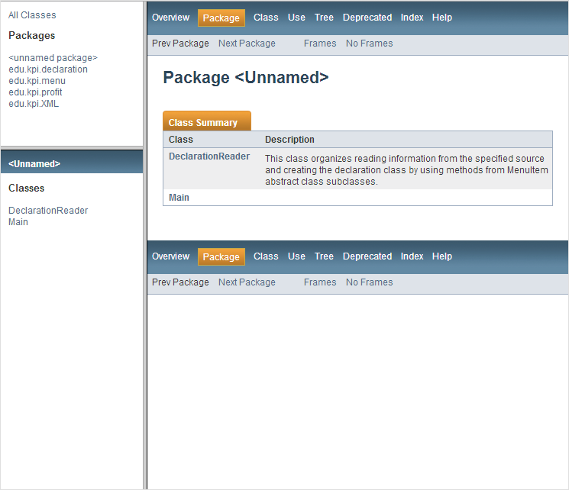This screenshot has height=490, width=569.
Task: Click the DeclarationReader description text
Action: click(x=406, y=170)
